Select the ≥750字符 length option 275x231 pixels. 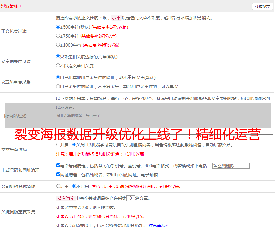tap(58, 36)
